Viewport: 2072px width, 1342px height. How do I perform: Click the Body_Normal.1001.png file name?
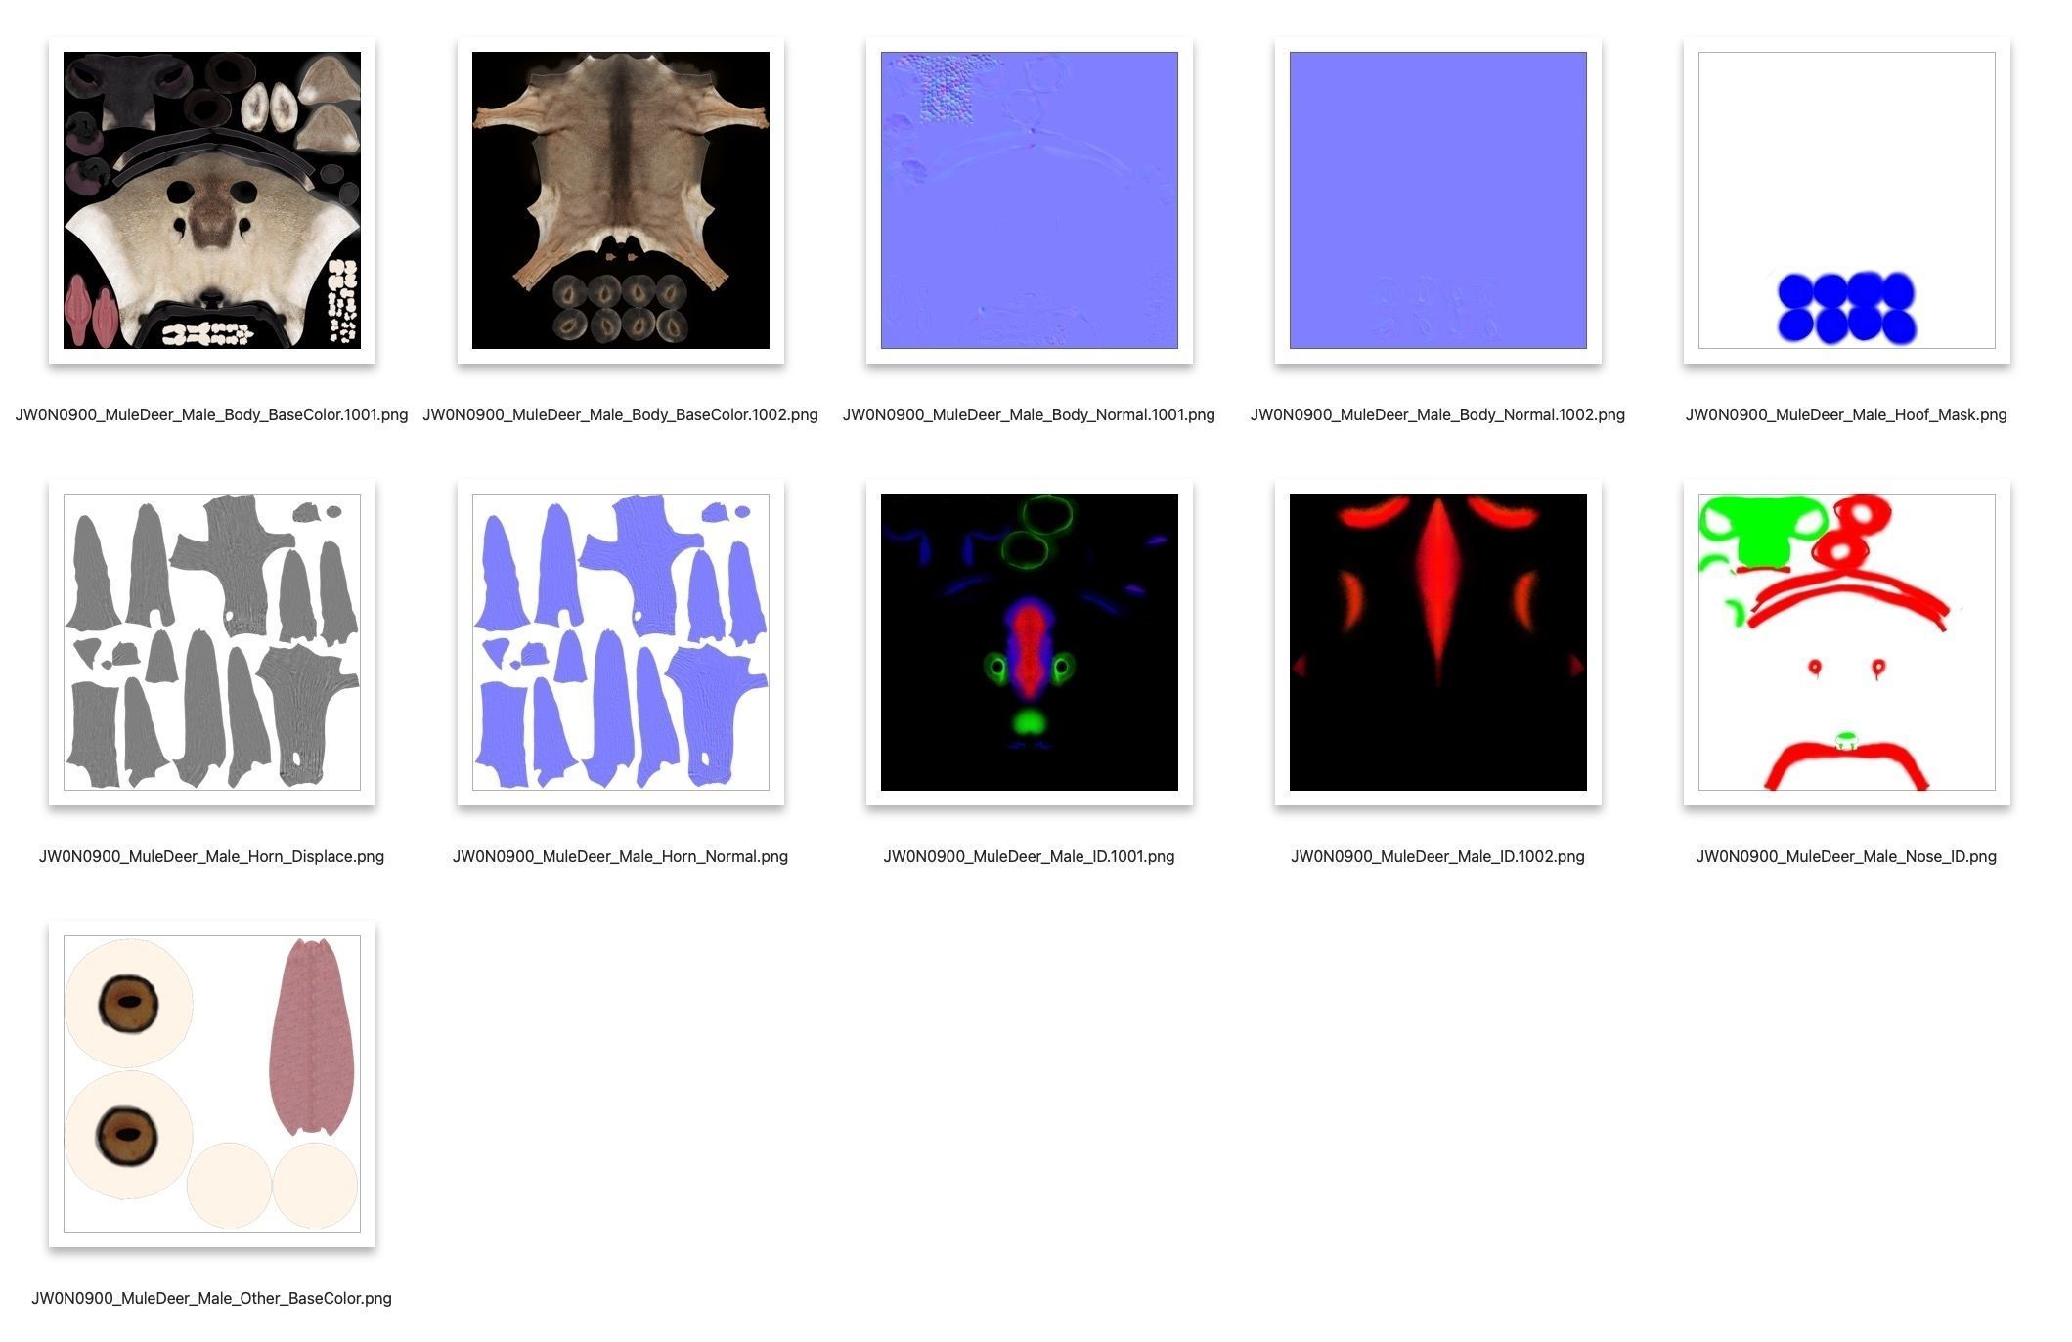(1029, 414)
